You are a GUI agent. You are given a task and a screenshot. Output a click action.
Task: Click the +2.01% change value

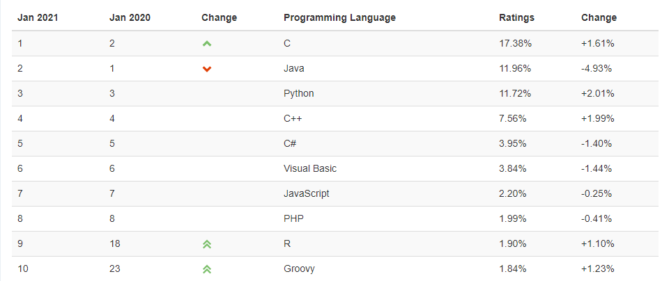point(598,93)
